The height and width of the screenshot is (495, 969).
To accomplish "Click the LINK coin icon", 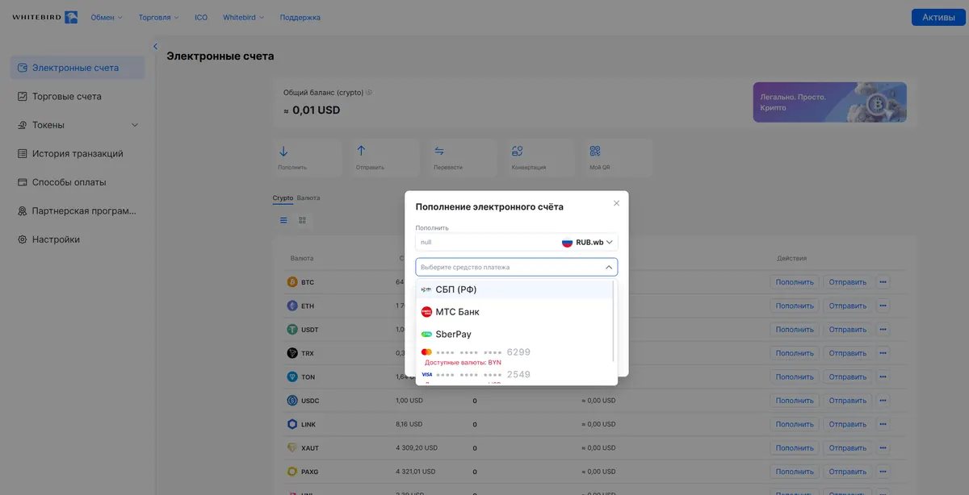I will [x=292, y=424].
